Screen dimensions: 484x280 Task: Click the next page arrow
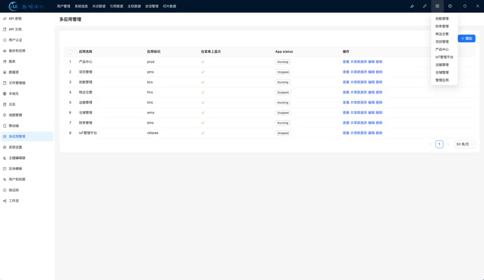pos(448,144)
